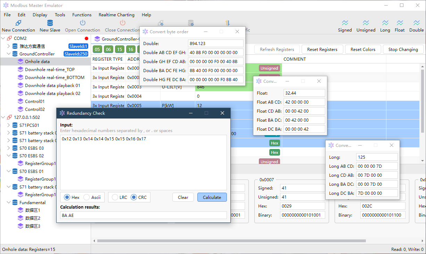Click the New Slave database icon

point(50,23)
